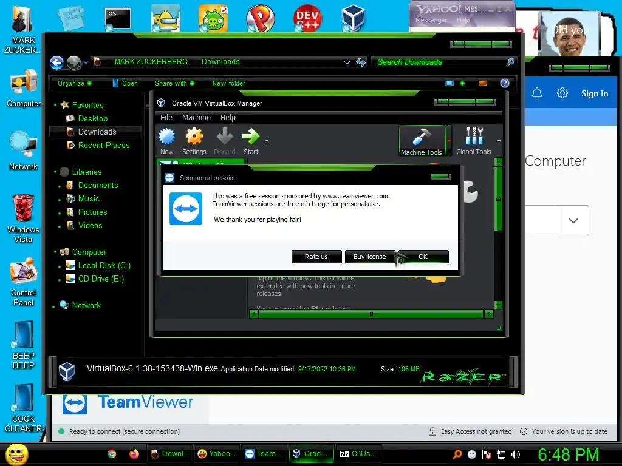
Task: Open the Machine menu in VirtualBox
Action: click(x=196, y=118)
